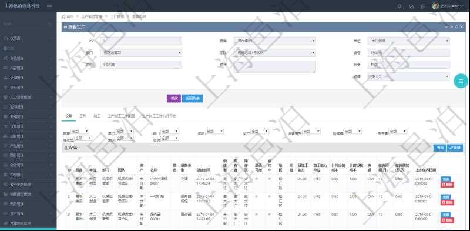Click the red delete button in first row

[447, 185]
